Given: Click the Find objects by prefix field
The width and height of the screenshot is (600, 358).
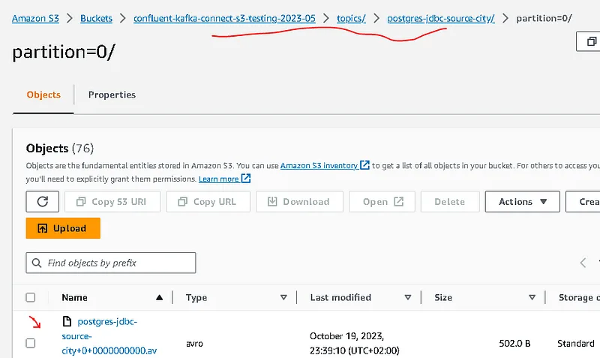Looking at the screenshot, I should click(x=111, y=263).
